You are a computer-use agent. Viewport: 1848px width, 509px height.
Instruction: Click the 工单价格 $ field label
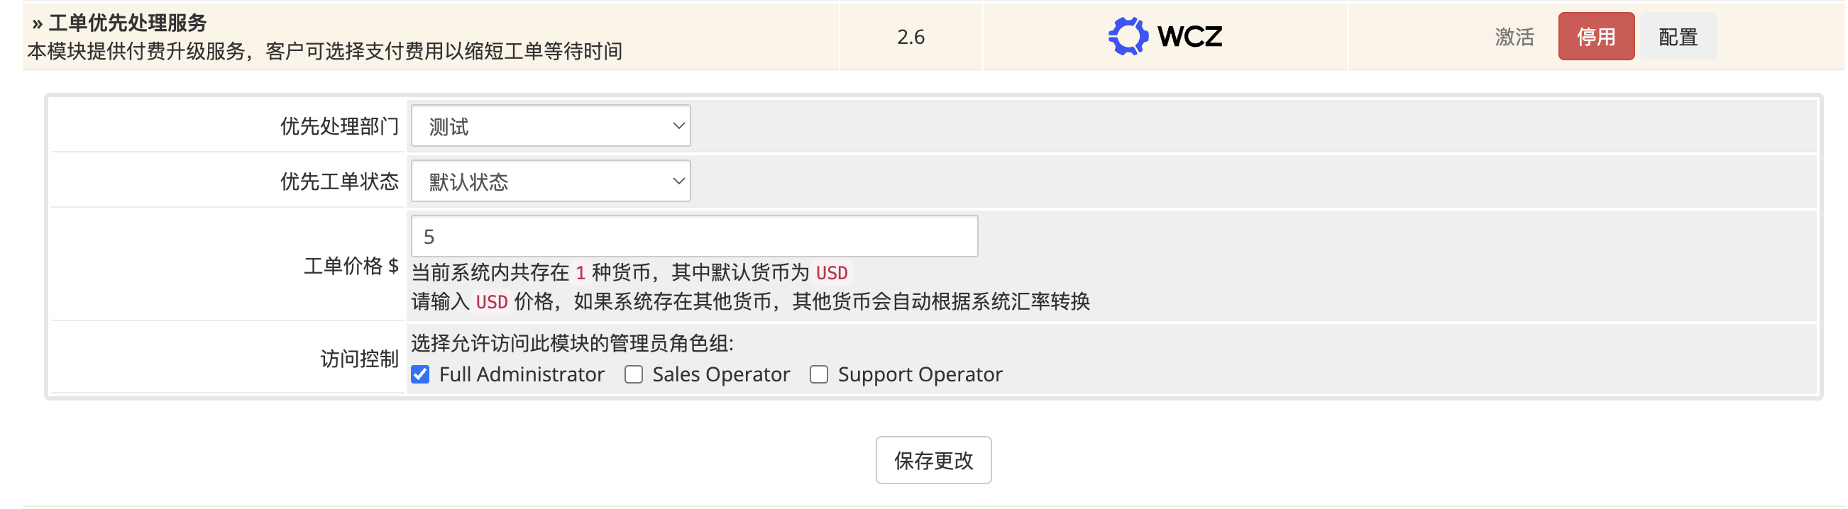click(351, 266)
